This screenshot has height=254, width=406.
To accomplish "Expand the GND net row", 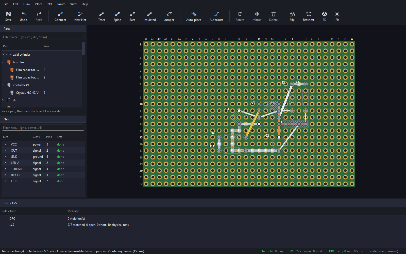I will point(5,157).
